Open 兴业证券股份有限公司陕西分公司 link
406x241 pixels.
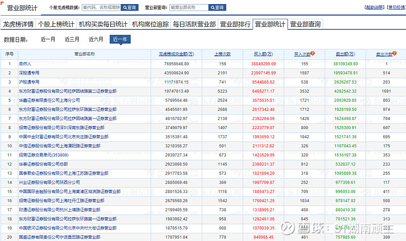pyautogui.click(x=49, y=182)
